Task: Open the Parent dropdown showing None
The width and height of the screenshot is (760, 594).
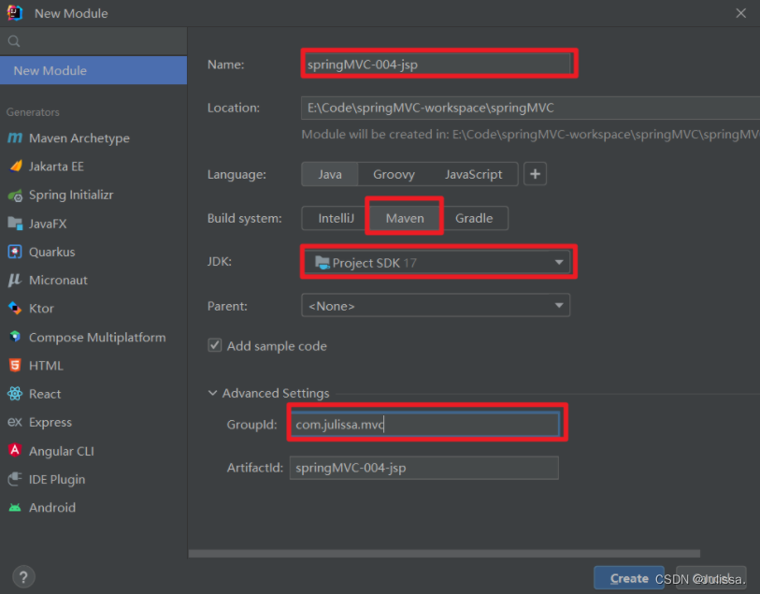Action: 436,305
